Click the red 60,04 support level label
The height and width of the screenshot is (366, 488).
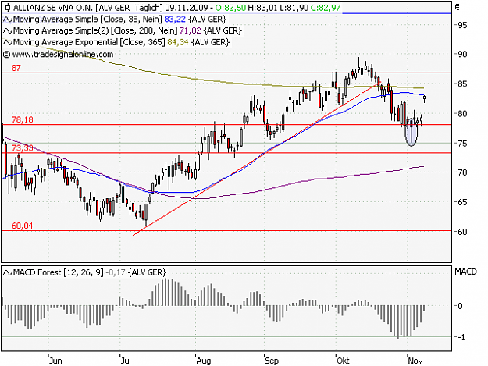(23, 226)
